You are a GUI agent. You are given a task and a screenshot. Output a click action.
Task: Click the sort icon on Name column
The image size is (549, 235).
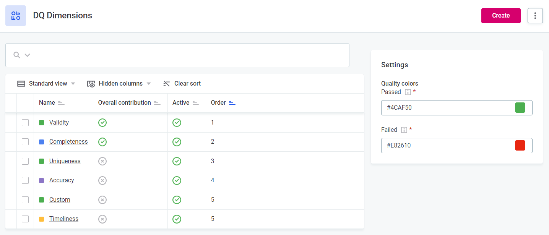[x=61, y=103]
